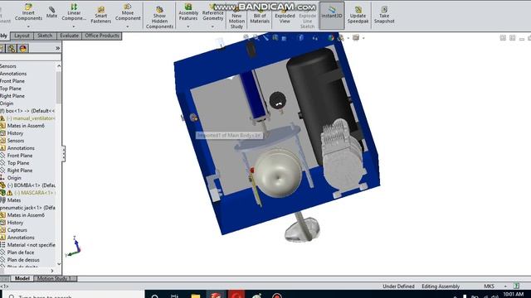531x298 pixels.
Task: Open Mates in Assem6 under manual_ventilator
Action: 26,126
